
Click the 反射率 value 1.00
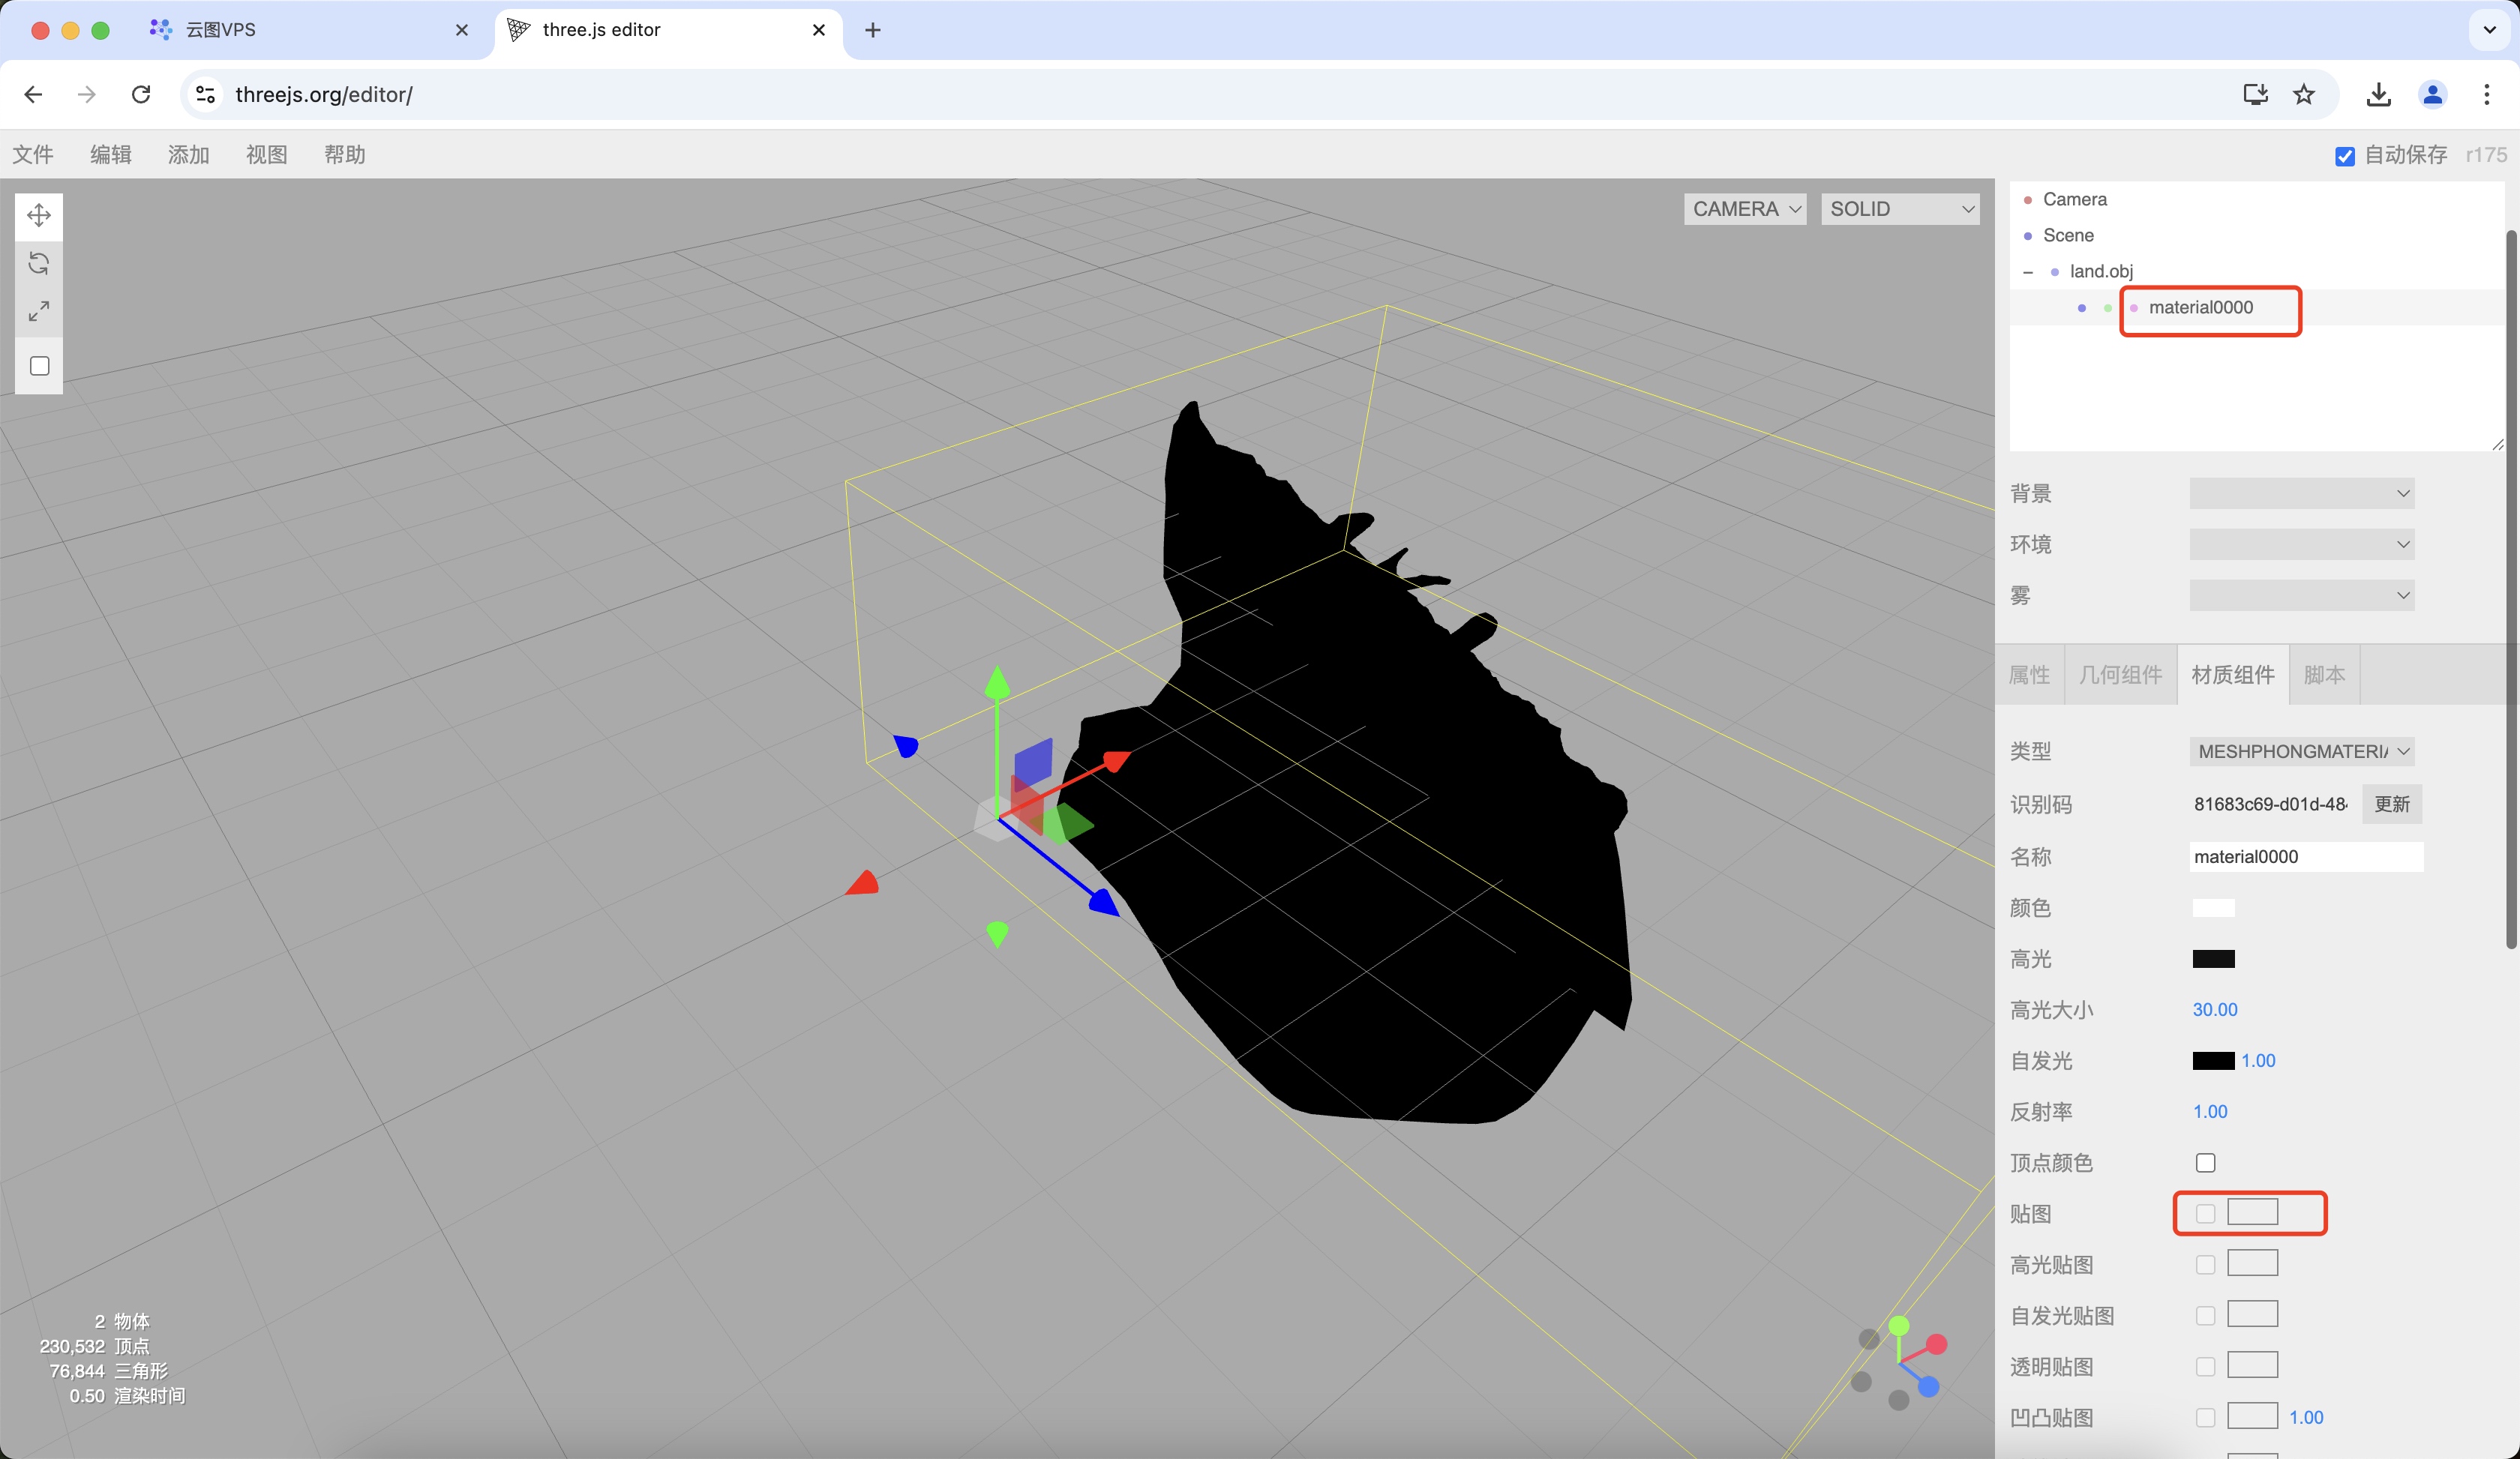click(x=2210, y=1111)
